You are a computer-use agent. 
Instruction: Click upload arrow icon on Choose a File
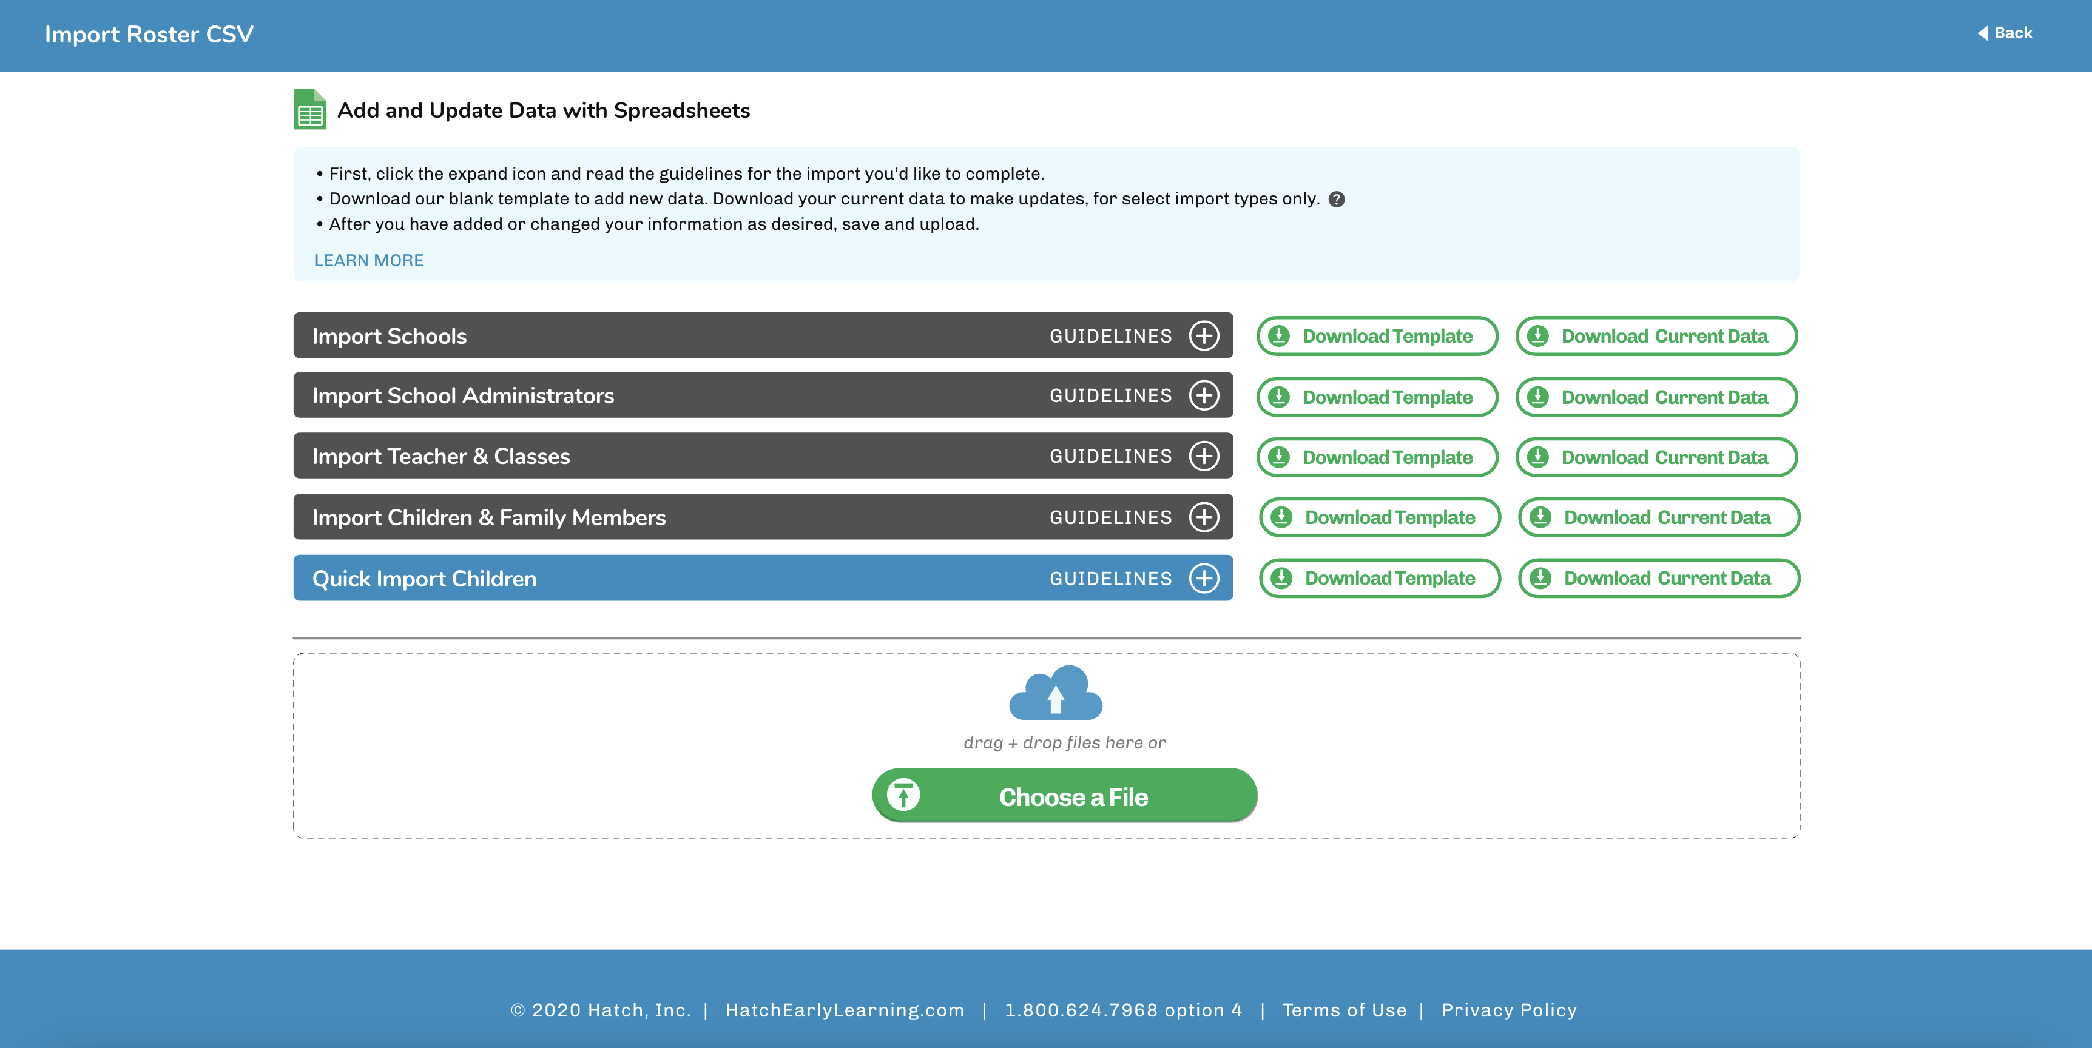(x=903, y=794)
